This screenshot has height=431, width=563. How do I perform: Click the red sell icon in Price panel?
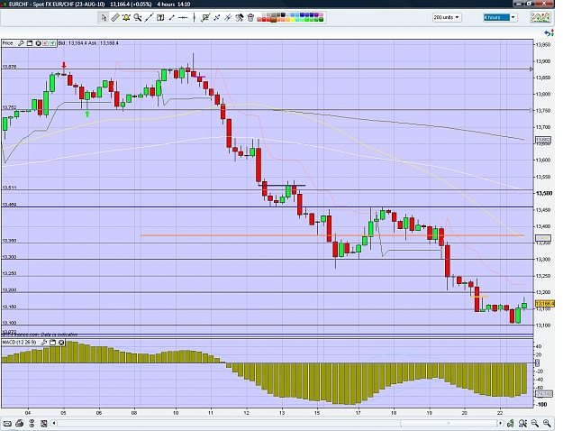click(x=45, y=43)
